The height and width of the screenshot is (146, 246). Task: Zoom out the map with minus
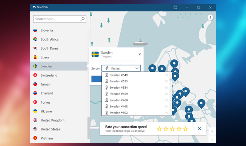(x=212, y=139)
